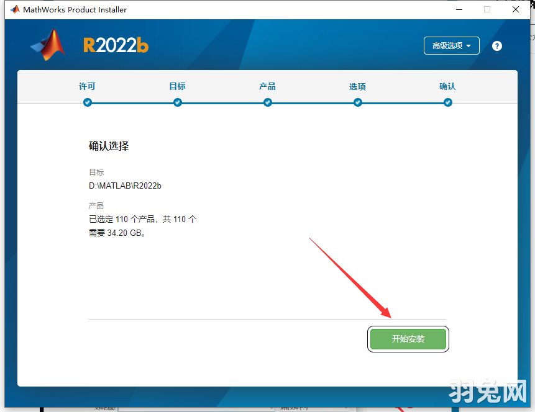Screen dimensions: 535x412
Task: Click the checkmark icon under 目标
Action: pos(177,102)
